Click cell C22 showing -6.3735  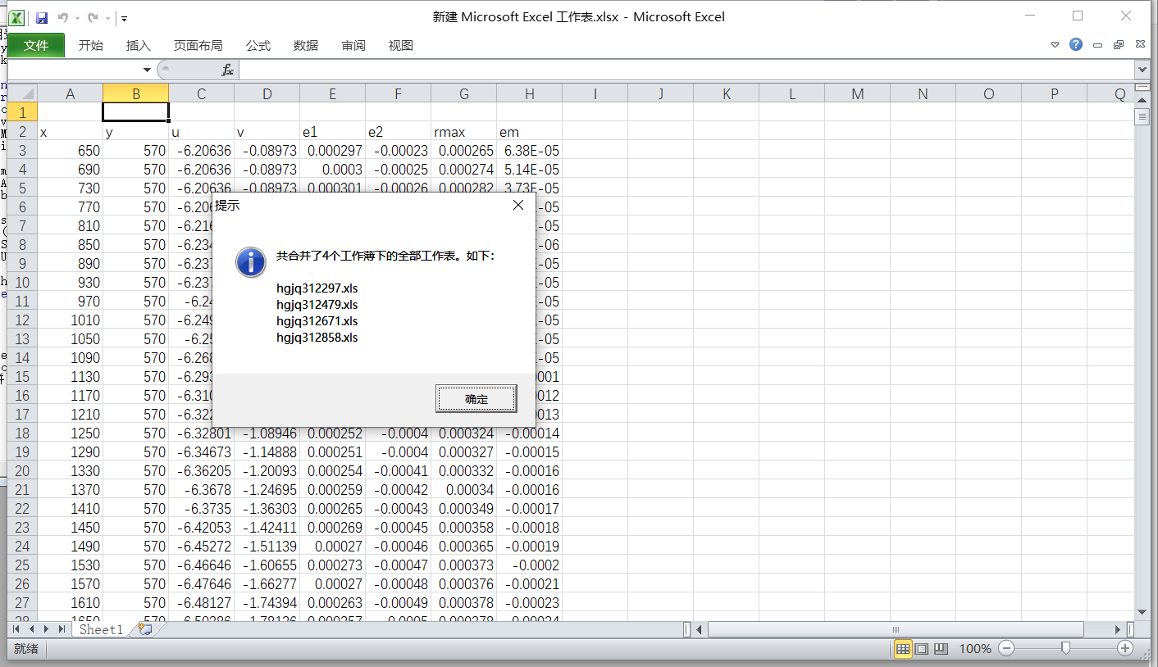click(x=201, y=508)
